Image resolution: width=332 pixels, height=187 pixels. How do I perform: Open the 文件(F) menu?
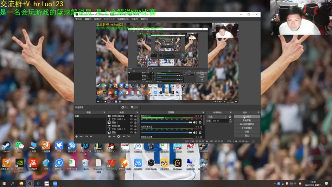[x=78, y=19]
